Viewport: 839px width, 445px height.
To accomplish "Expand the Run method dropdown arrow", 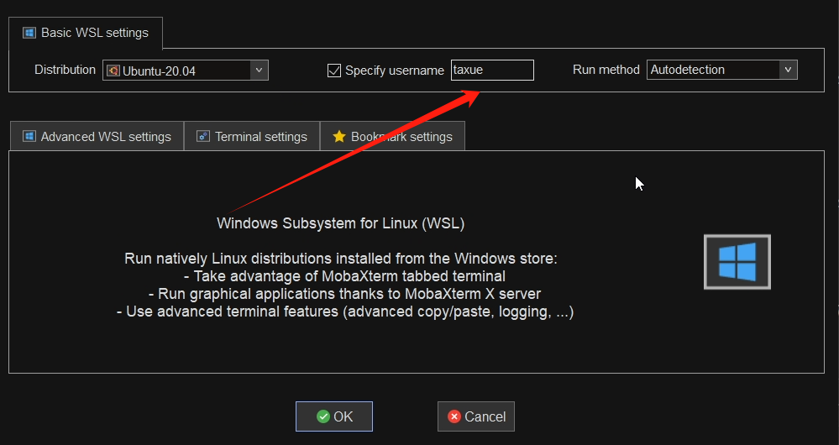I will pos(788,70).
